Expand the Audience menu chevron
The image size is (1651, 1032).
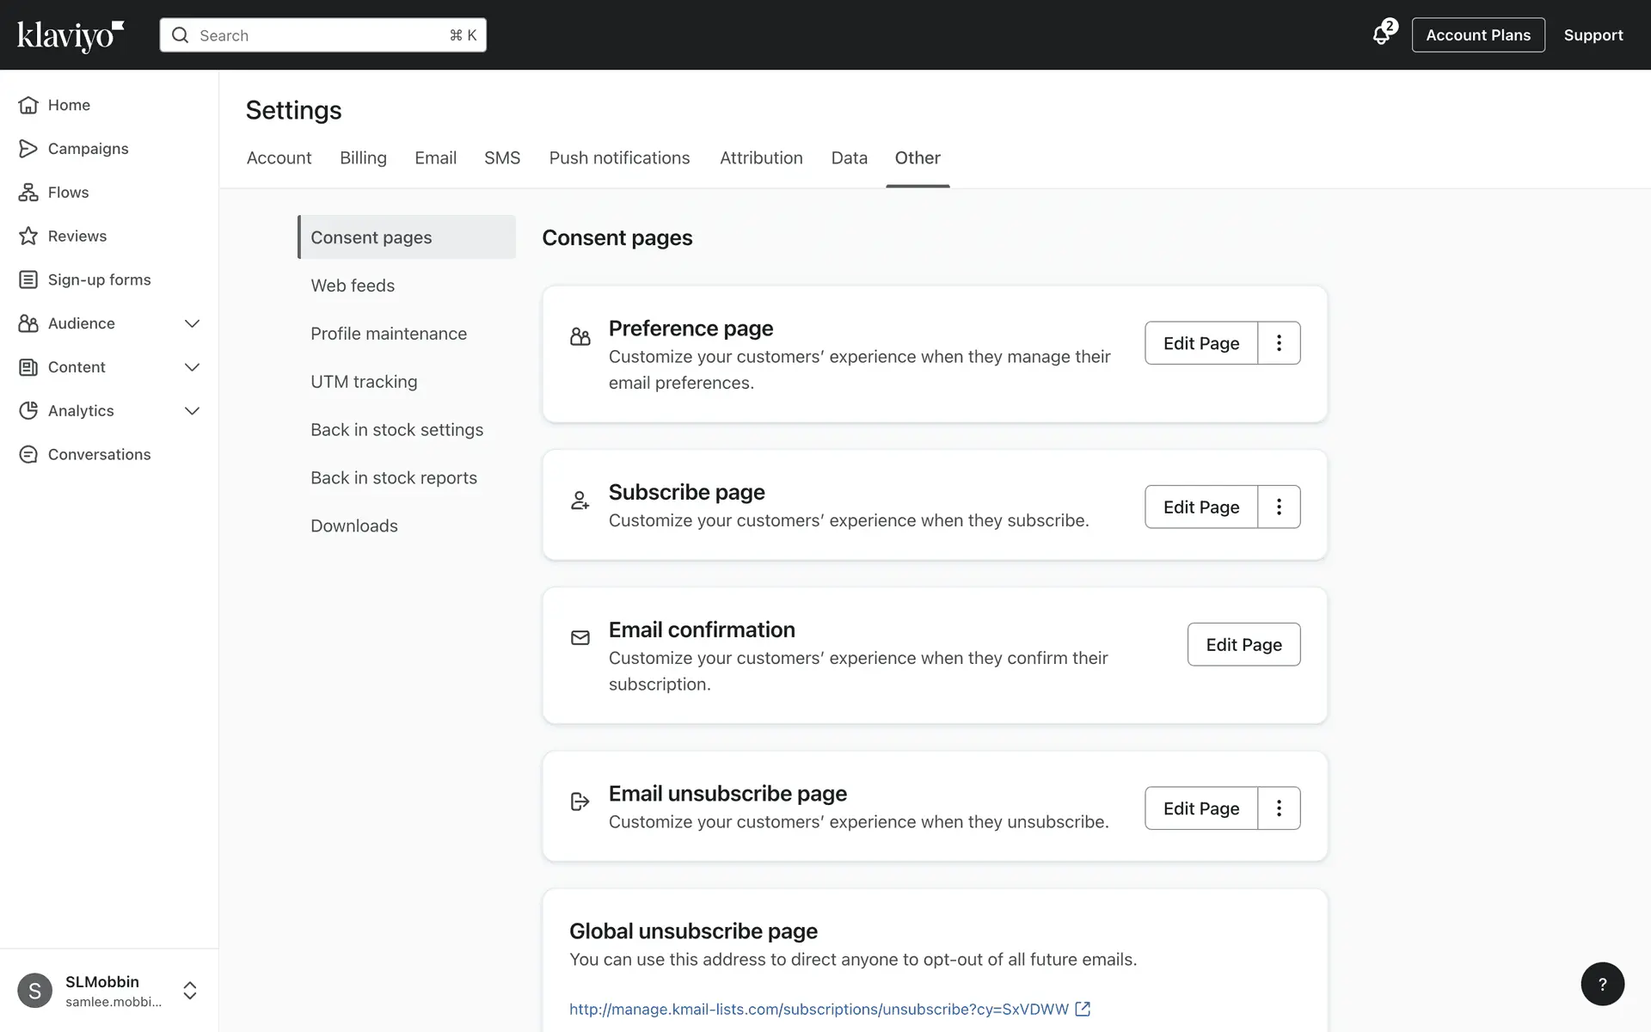[192, 323]
